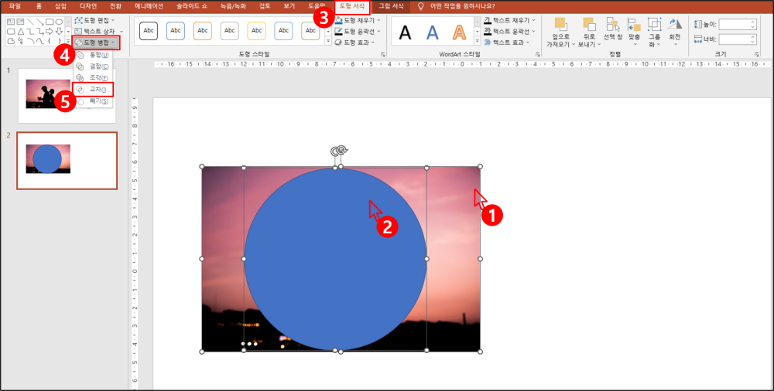The width and height of the screenshot is (774, 391).
Task: Apply the black outline Abc shape style
Action: (149, 31)
